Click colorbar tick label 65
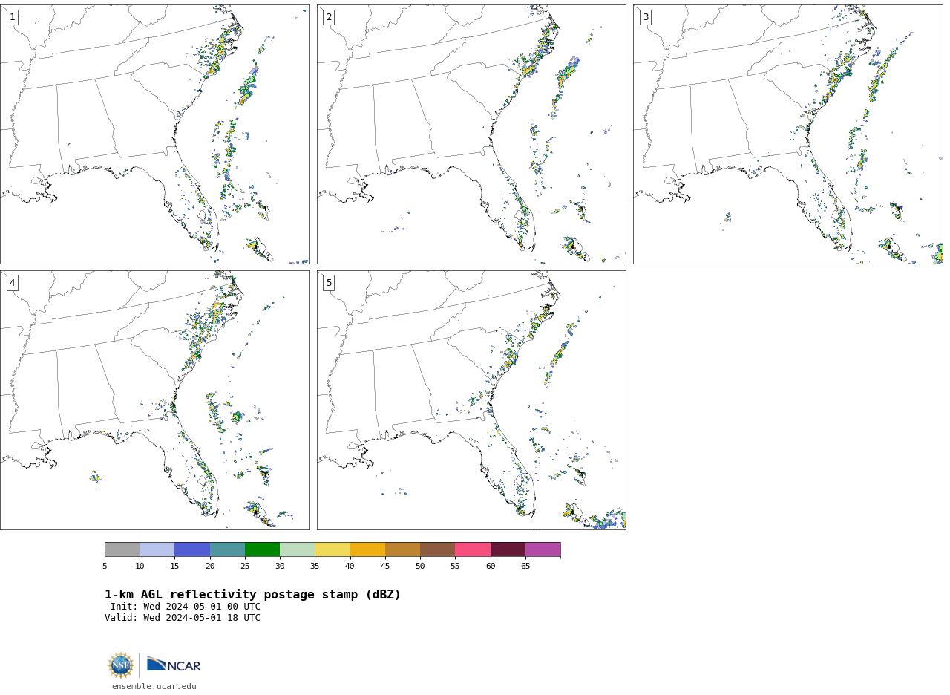Image resolution: width=950 pixels, height=695 pixels. click(x=525, y=567)
